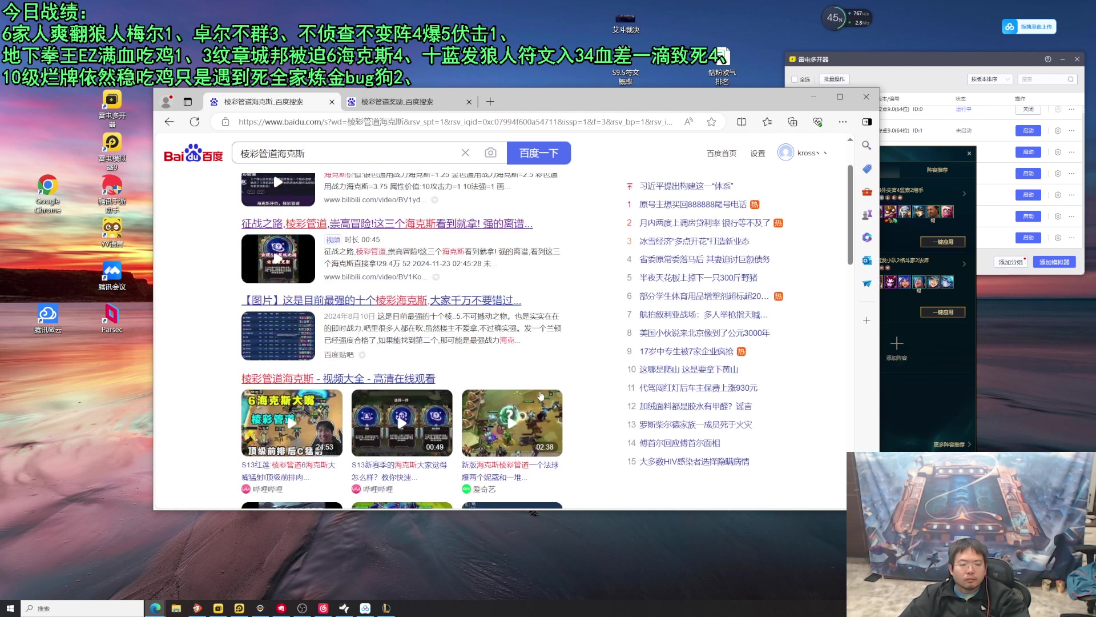The width and height of the screenshot is (1096, 617).
Task: Open the 征战之路,棱彩管道 result link
Action: click(x=386, y=223)
